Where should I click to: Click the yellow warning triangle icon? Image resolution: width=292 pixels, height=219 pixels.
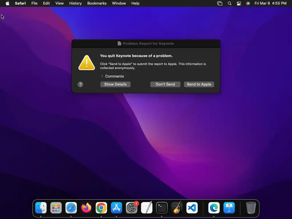[x=87, y=62]
